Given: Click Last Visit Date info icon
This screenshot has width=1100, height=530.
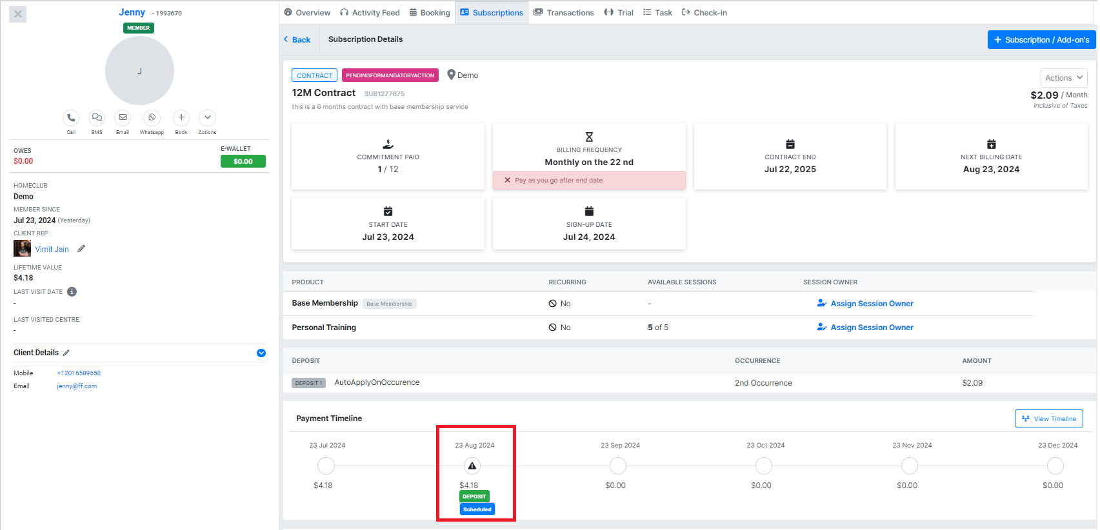Looking at the screenshot, I should (72, 292).
